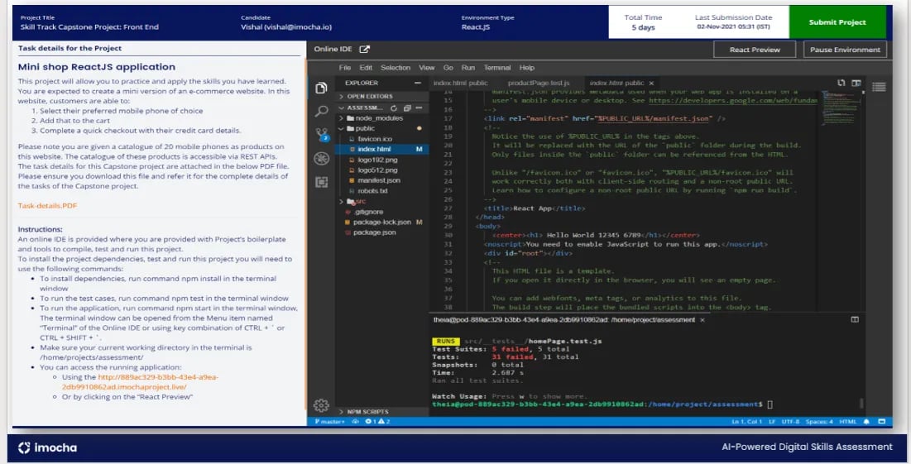Click the React Preview button
Screen dimensions: 911x464
(754, 50)
